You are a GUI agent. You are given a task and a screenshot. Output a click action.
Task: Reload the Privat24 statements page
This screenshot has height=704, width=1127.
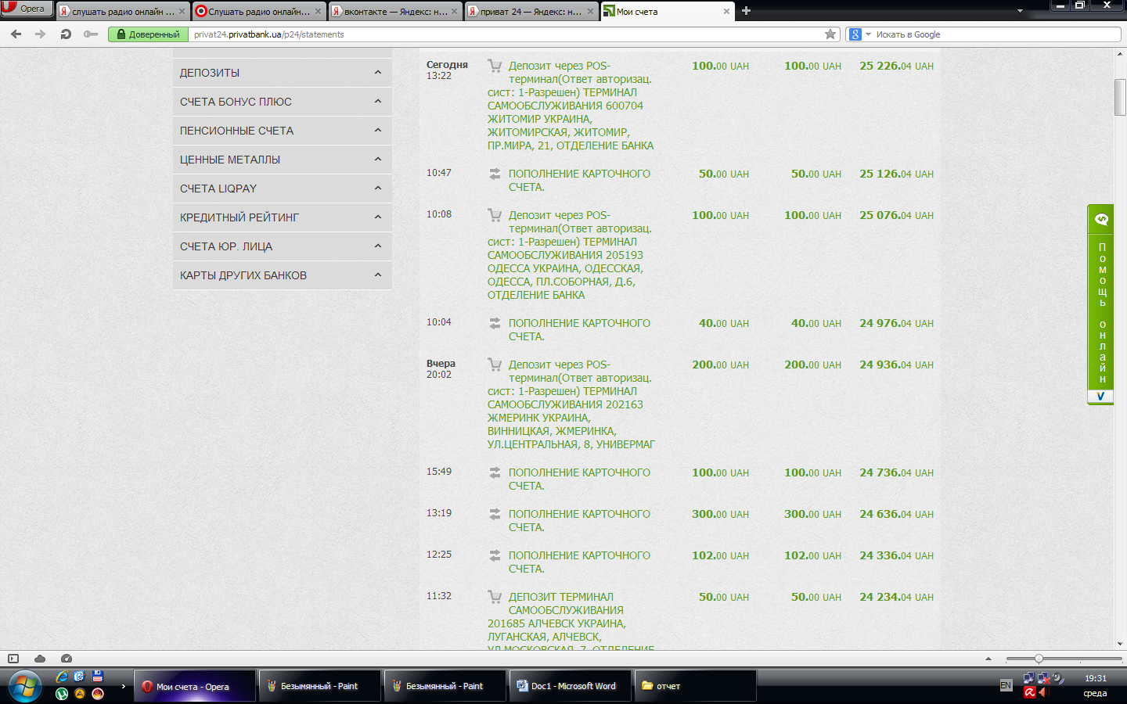point(66,34)
